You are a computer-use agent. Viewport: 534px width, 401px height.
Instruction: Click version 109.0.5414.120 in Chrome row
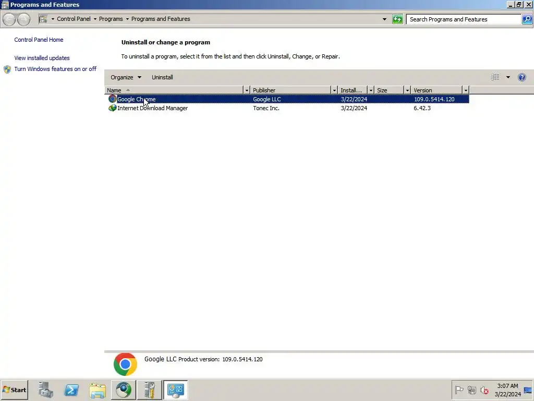434,99
